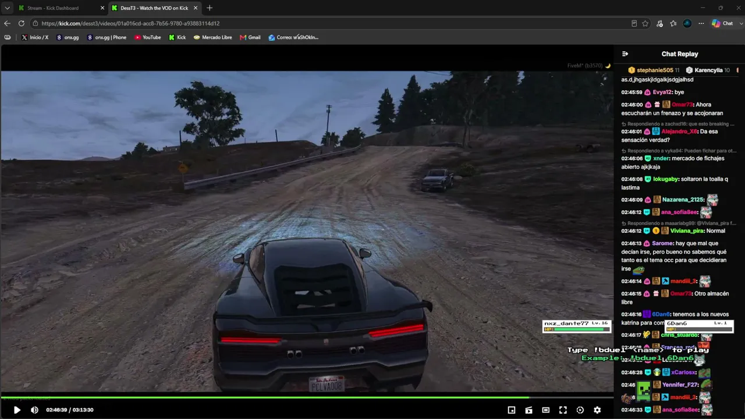Click username Nazarena_2125 in chat
The height and width of the screenshot is (419, 745).
[x=683, y=200]
